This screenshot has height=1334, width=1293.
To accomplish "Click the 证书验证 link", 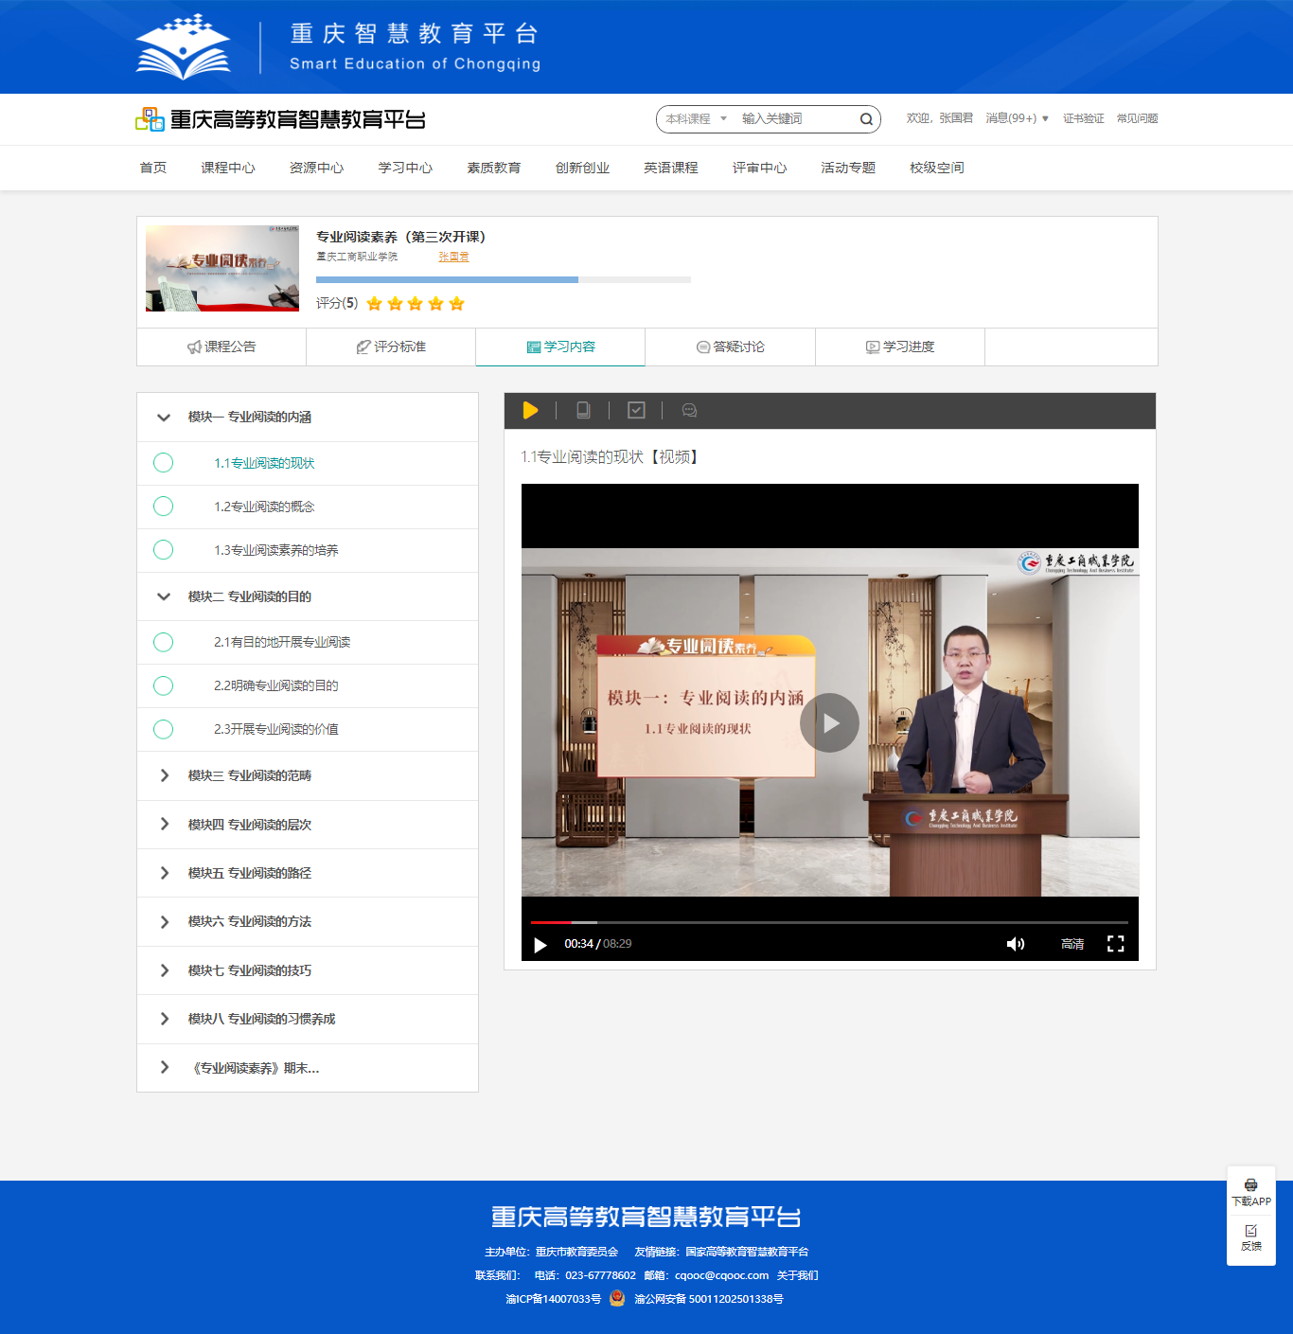I will coord(1083,118).
